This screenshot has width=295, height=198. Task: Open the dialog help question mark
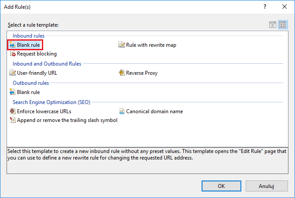point(265,7)
